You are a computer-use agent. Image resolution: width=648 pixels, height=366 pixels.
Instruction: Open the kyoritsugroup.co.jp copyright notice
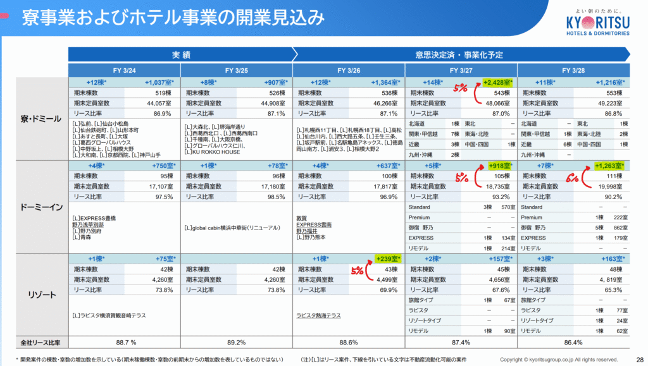(559, 359)
